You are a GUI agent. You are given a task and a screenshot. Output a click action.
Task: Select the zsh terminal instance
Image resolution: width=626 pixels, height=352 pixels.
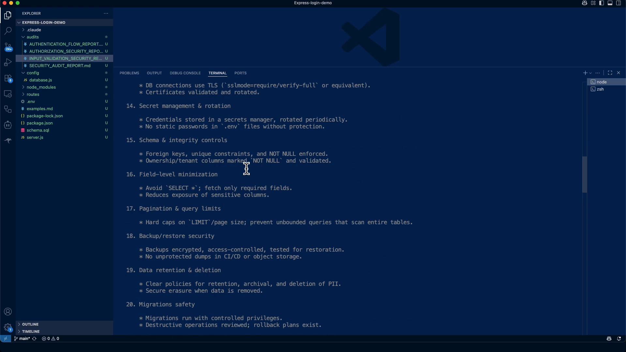(x=606, y=89)
